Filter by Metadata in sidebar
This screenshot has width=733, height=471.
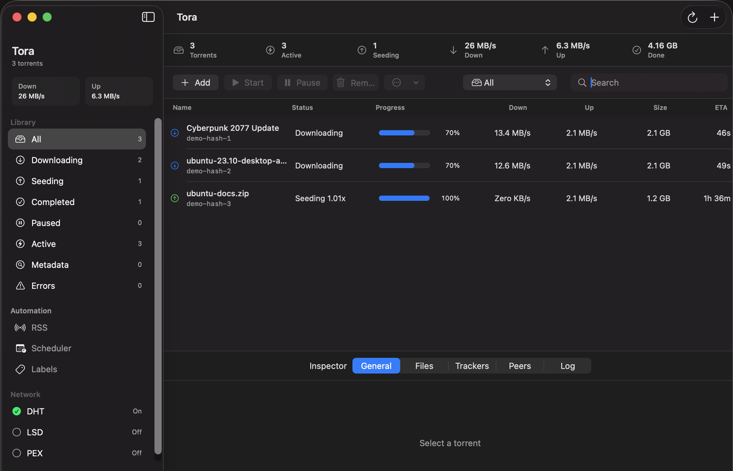pos(77,265)
